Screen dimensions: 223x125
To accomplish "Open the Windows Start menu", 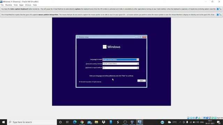I will click(x=3, y=122).
